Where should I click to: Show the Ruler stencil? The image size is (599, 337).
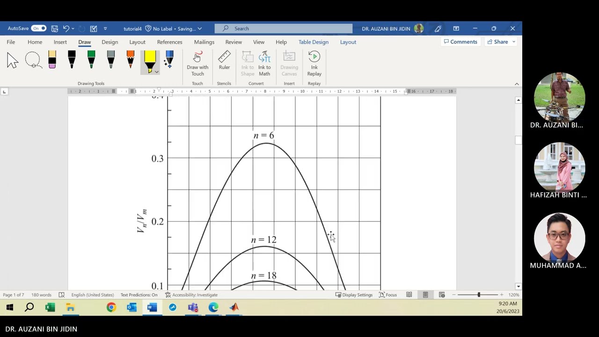pyautogui.click(x=224, y=61)
